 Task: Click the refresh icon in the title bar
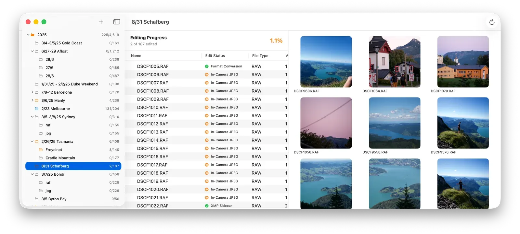pyautogui.click(x=492, y=22)
